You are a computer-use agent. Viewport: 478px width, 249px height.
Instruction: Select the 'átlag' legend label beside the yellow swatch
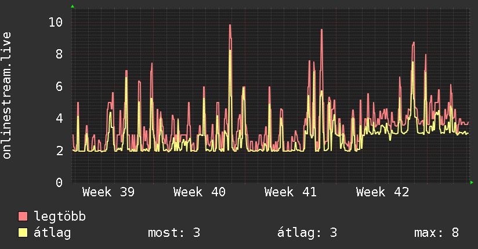pyautogui.click(x=52, y=233)
